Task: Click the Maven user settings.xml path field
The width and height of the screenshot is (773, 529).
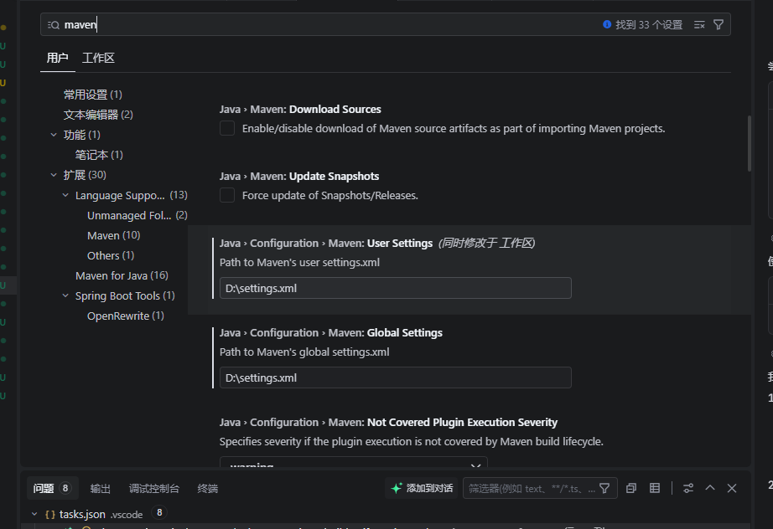Action: pos(394,287)
